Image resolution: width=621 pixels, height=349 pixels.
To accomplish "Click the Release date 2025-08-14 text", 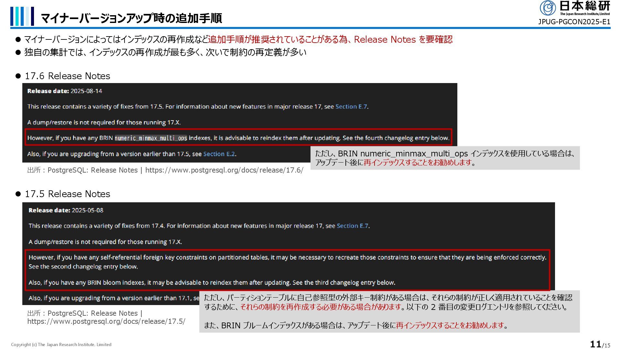I will click(65, 91).
